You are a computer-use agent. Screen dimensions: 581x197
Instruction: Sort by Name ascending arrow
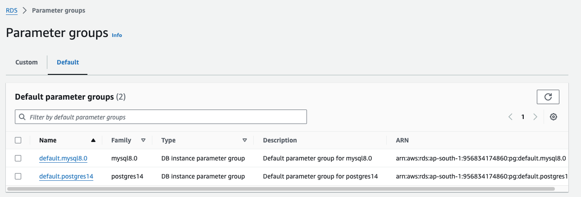point(93,140)
